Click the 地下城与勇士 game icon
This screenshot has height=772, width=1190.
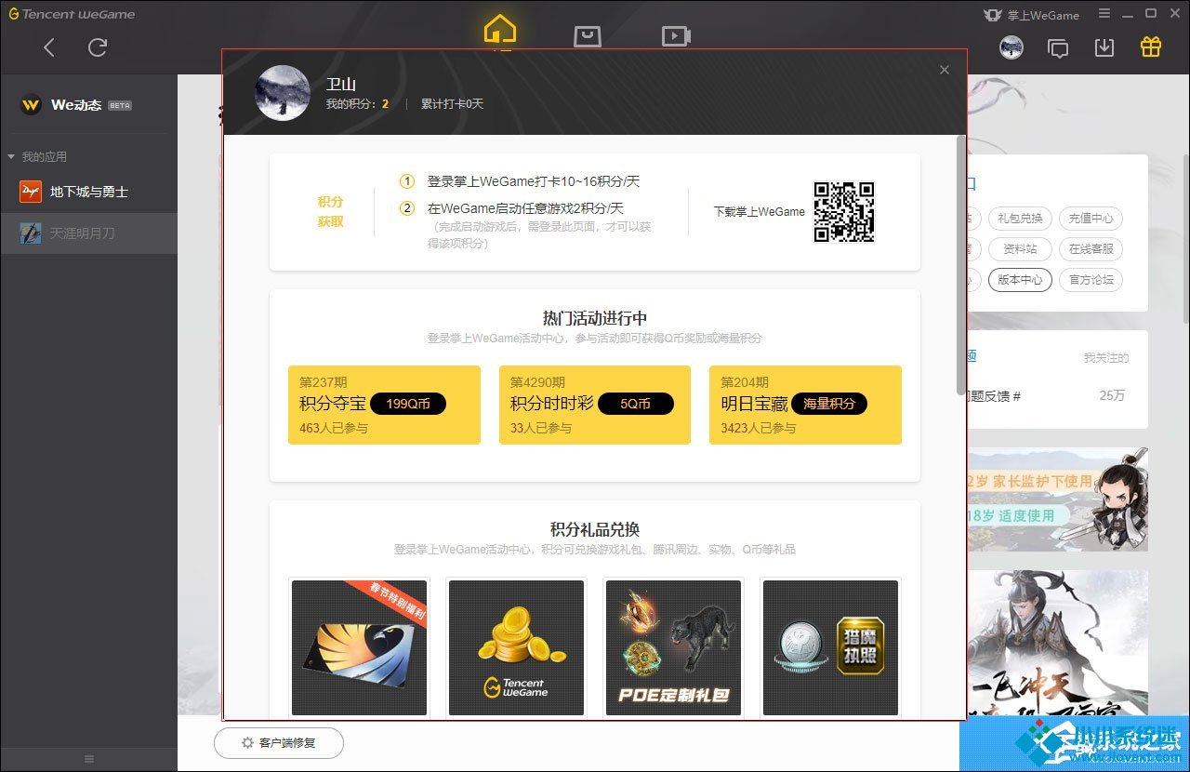pyautogui.click(x=31, y=192)
